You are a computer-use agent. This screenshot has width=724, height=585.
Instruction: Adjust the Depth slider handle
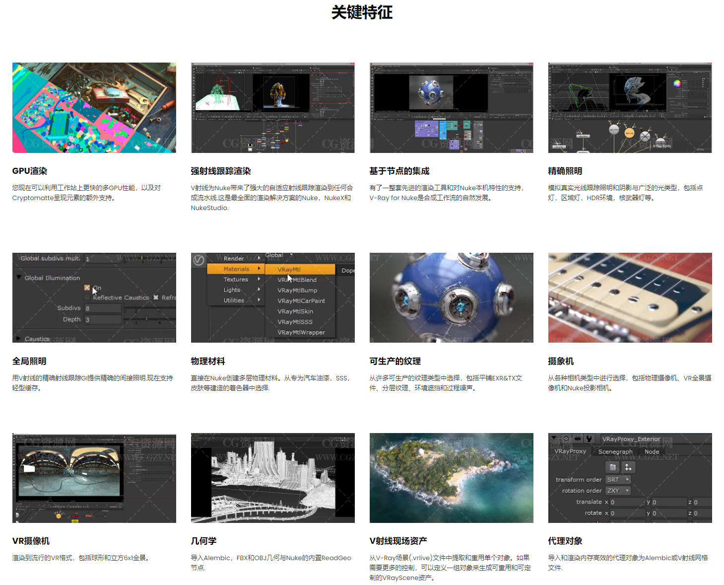tap(146, 319)
